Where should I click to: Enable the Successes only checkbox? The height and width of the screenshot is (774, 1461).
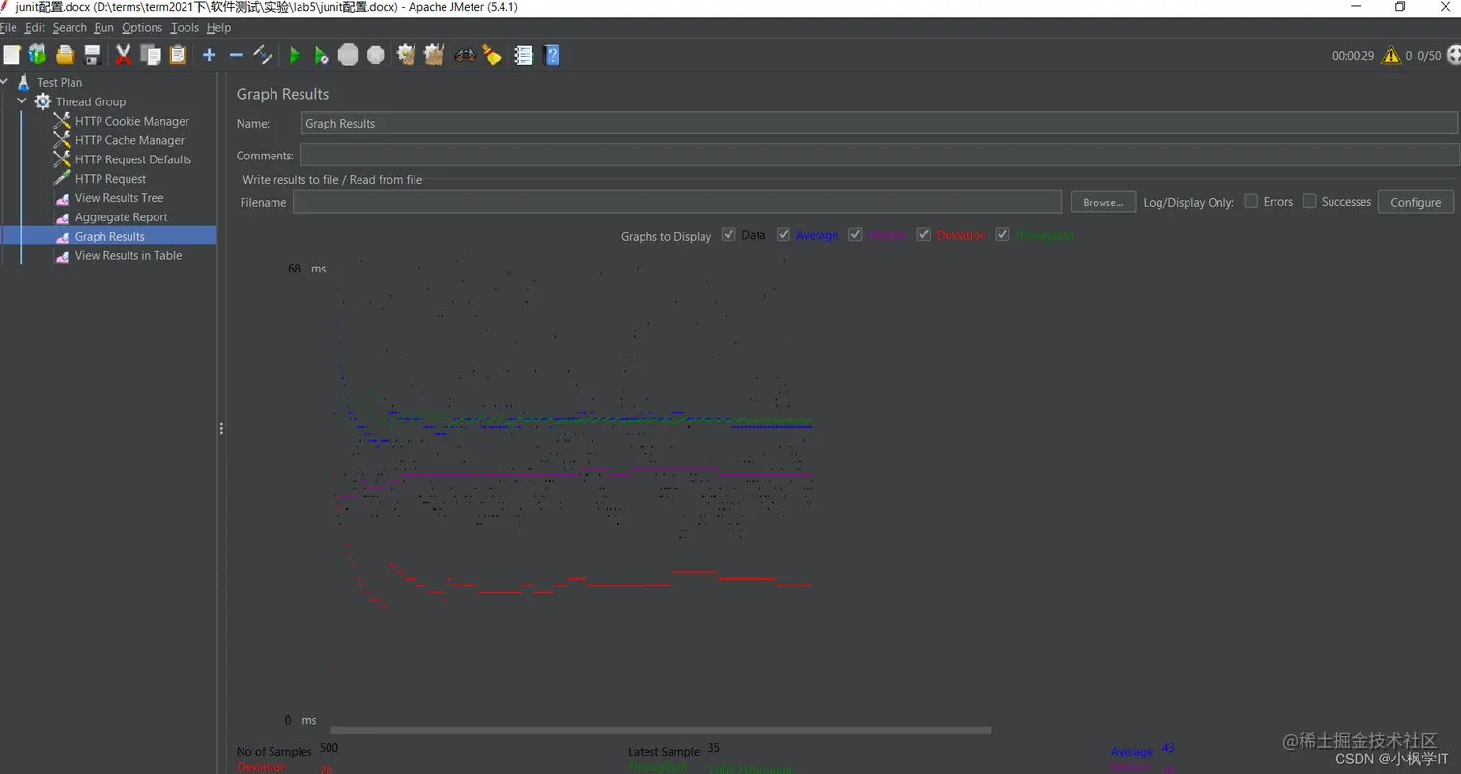point(1309,201)
